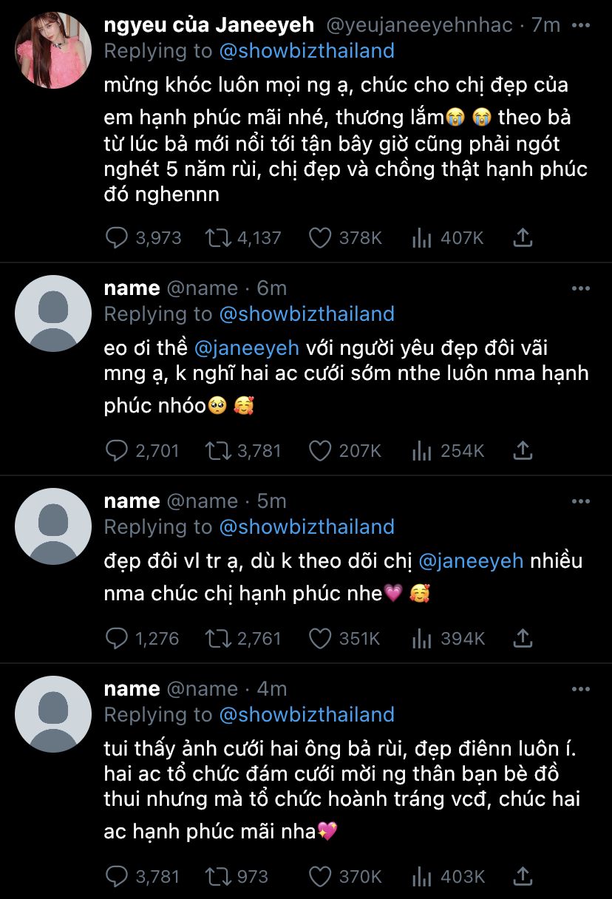Viewport: 612px width, 899px height.
Task: Open @showbizthailand link in the first tweet
Action: click(x=307, y=51)
